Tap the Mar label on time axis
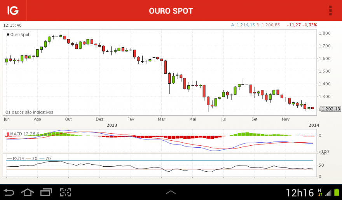Screen dimensions: 342x200 (x=162, y=119)
